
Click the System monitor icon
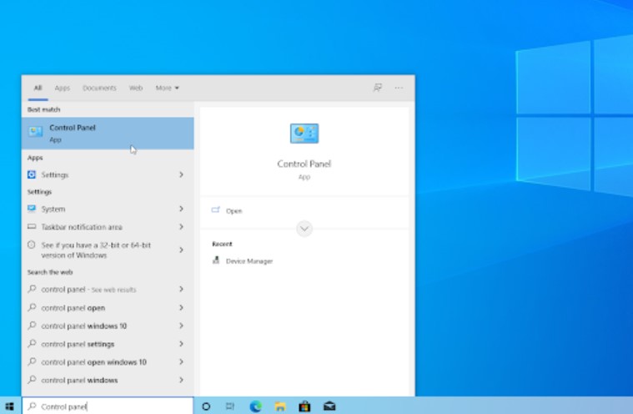[32, 209]
